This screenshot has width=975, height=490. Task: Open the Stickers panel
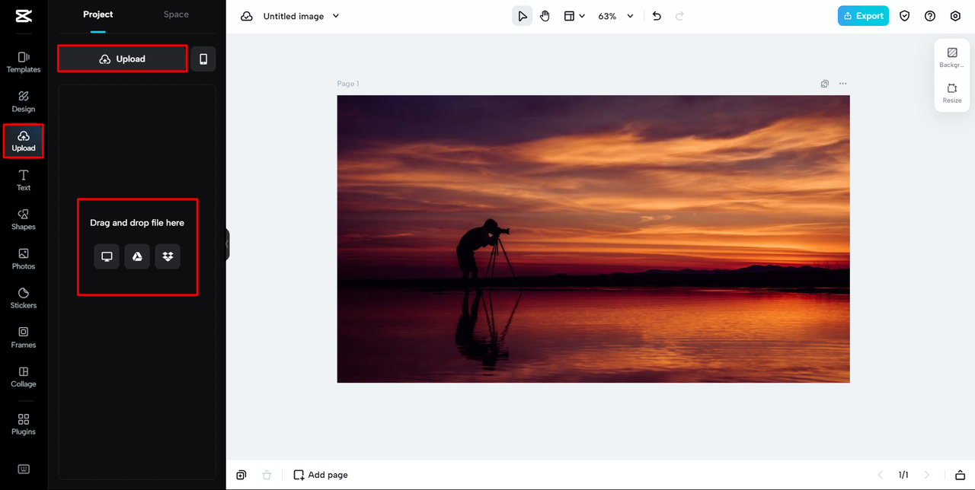point(24,297)
